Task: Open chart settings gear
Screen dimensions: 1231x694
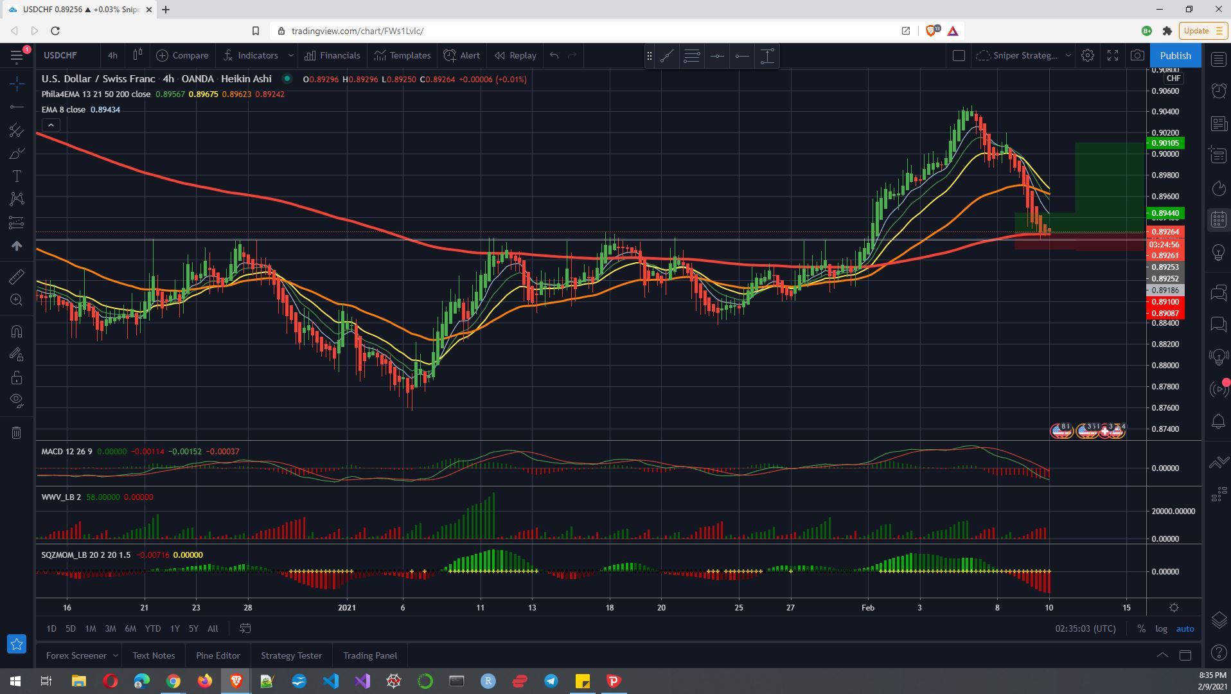Action: point(1088,55)
